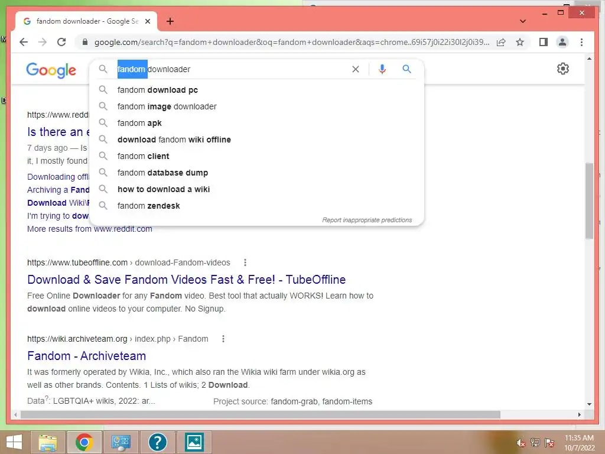Select suggestion fandom download pc
This screenshot has width=605, height=454.
[256, 90]
